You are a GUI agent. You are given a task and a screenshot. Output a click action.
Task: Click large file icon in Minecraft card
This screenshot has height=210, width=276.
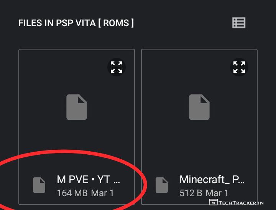pyautogui.click(x=199, y=107)
